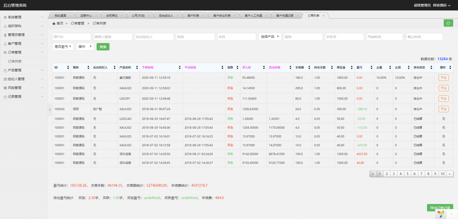Open the 选择产品 dropdown
Screen dimensions: 458x219
[270, 37]
